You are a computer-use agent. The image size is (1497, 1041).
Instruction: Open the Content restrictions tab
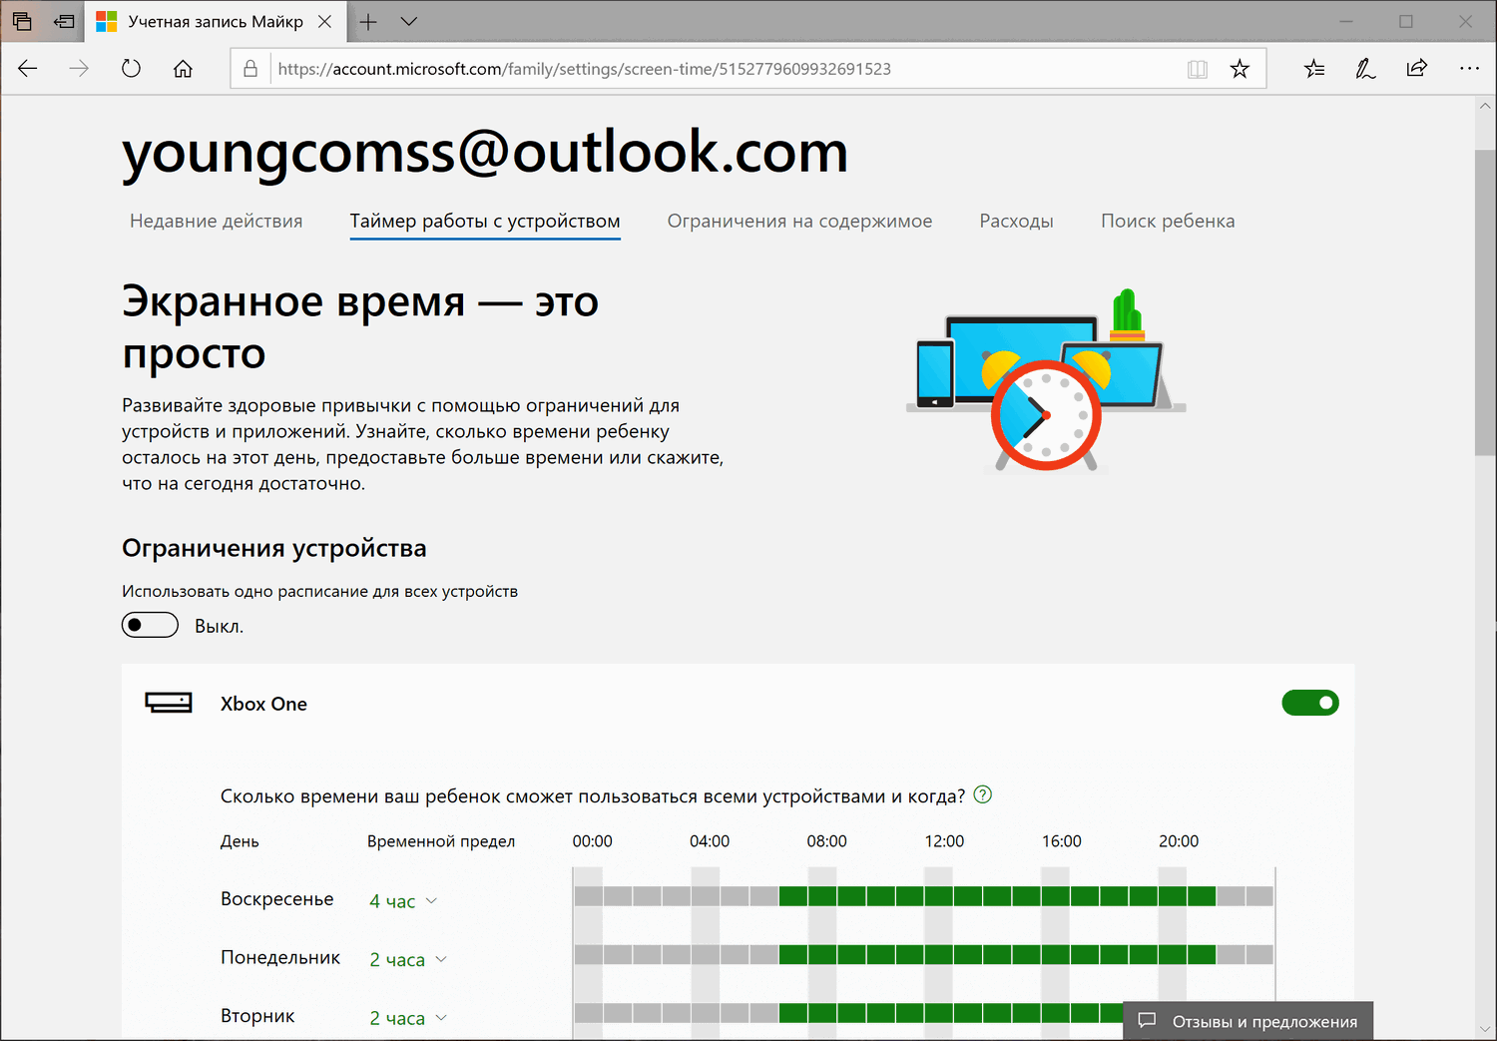[x=799, y=221]
